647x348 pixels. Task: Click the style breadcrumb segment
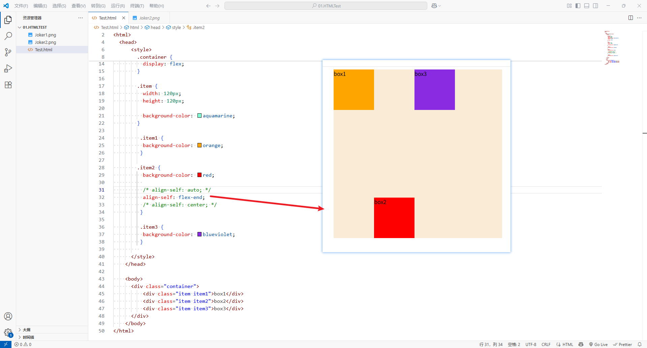click(x=174, y=27)
